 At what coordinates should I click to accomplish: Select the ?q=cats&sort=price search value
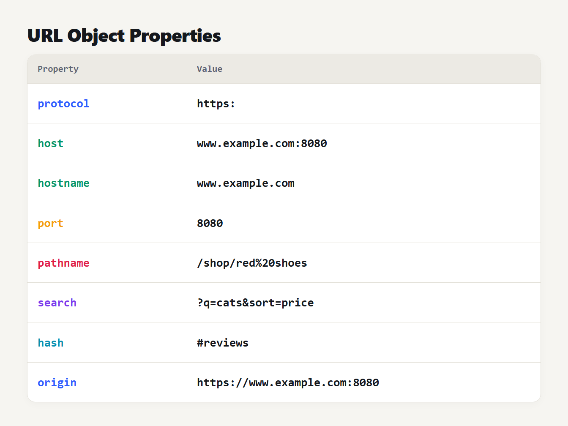pos(255,303)
